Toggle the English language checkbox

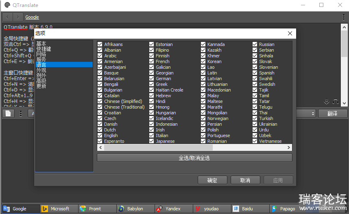[x=100, y=135]
